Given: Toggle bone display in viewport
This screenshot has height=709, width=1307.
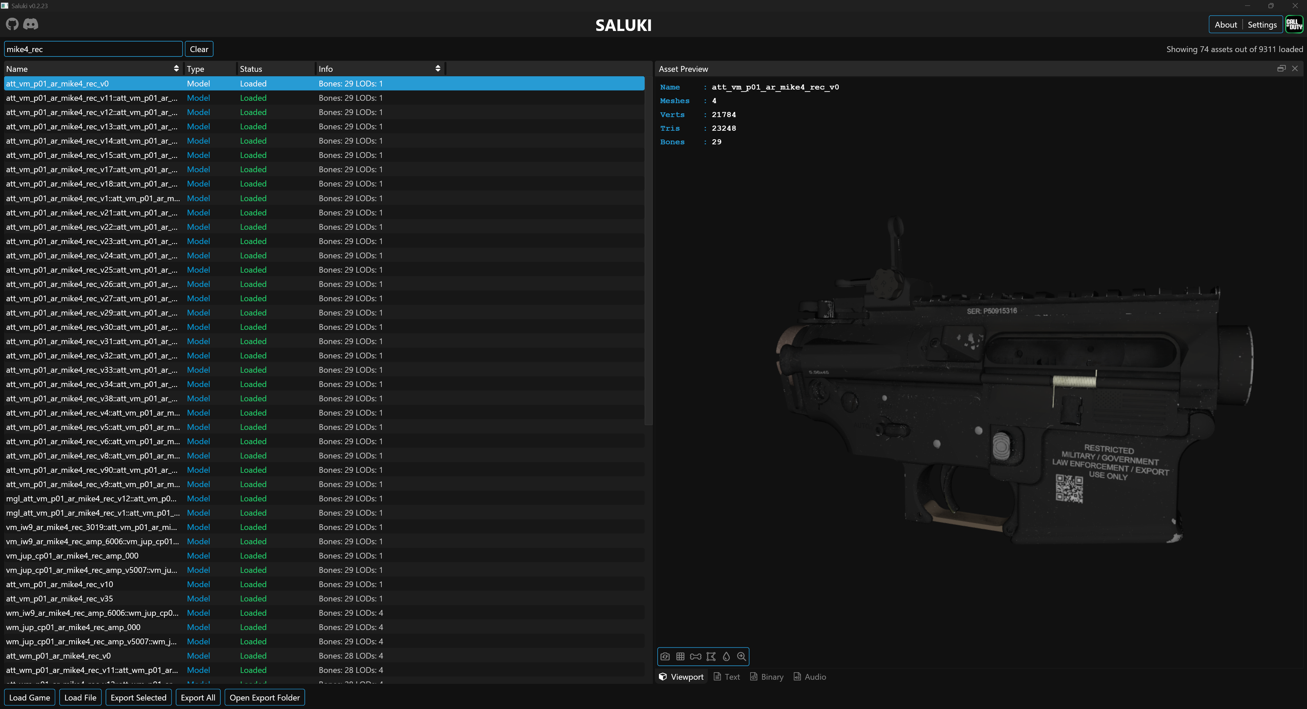Looking at the screenshot, I should click(x=696, y=656).
